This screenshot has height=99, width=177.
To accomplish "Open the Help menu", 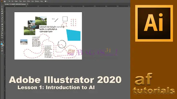I will pyautogui.click(x=41, y=1).
